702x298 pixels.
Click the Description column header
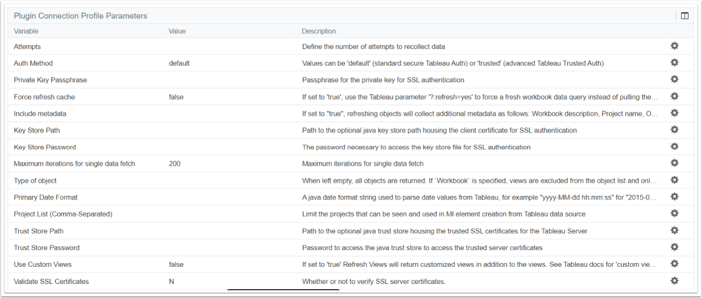(319, 31)
